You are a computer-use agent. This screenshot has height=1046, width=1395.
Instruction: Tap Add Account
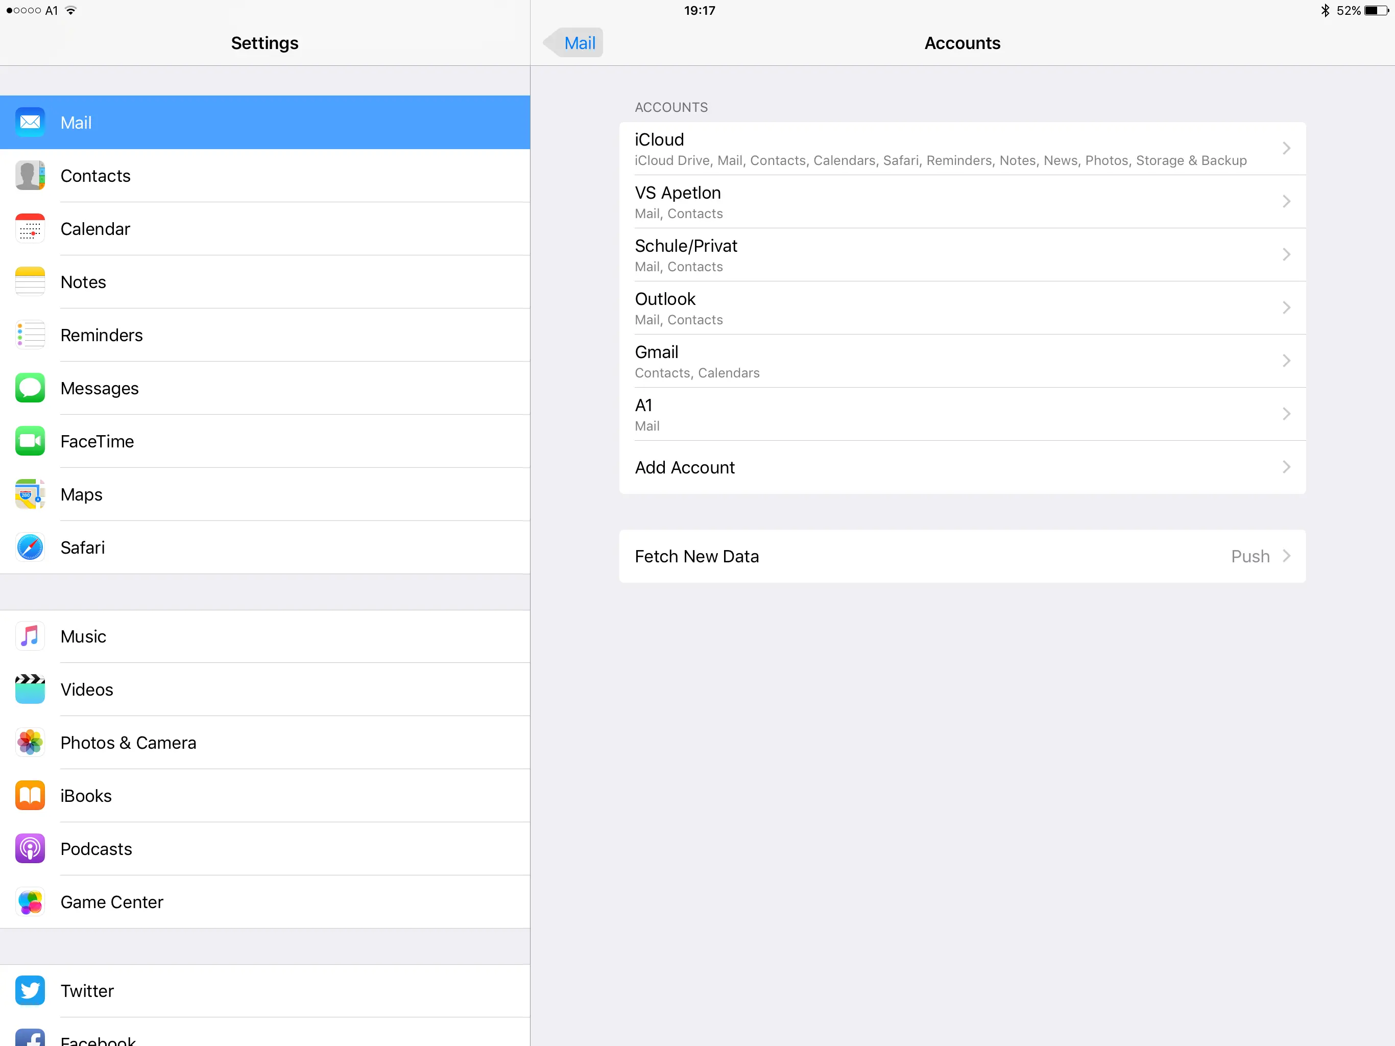[x=685, y=467]
